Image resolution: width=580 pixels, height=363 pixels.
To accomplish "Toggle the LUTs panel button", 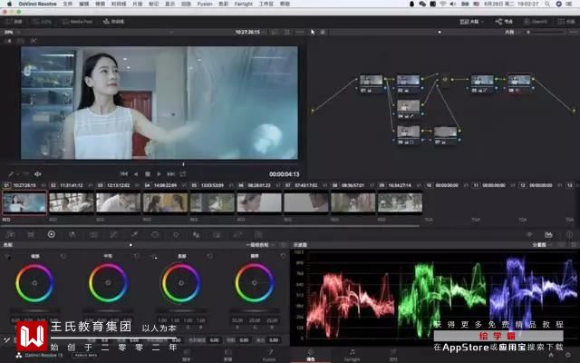I will 42,22.
